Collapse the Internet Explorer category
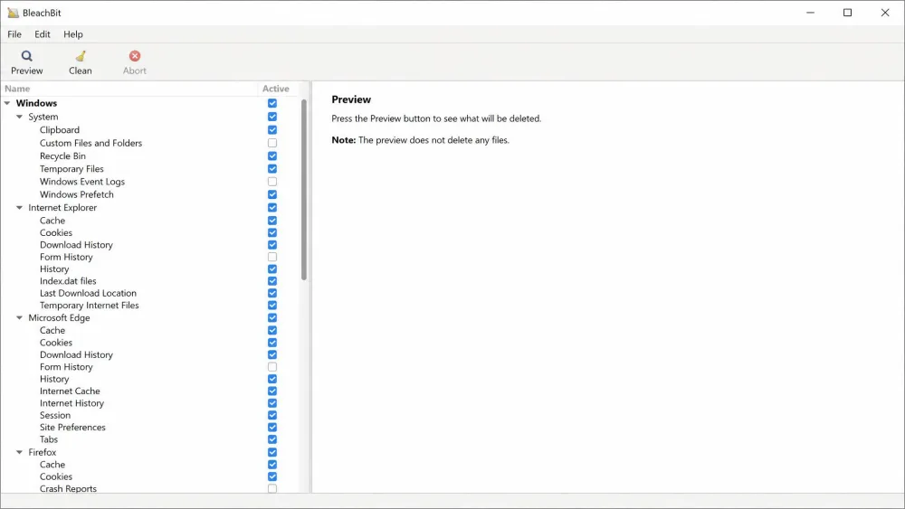905x509 pixels. pyautogui.click(x=19, y=208)
